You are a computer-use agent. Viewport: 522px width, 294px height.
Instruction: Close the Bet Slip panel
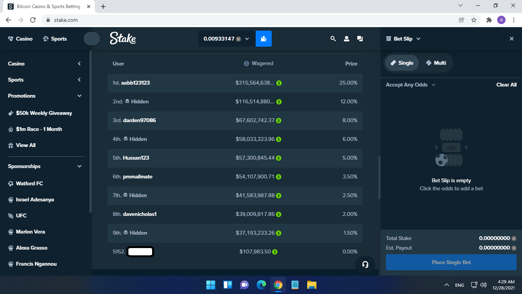(x=512, y=39)
